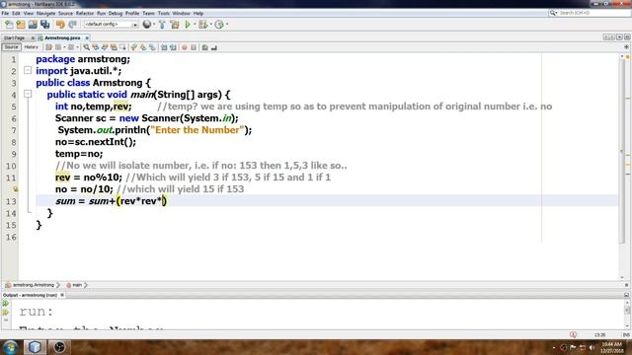Click the Find Selection magnifier editor icon
Image resolution: width=632 pixels, height=355 pixels.
pyautogui.click(x=86, y=47)
